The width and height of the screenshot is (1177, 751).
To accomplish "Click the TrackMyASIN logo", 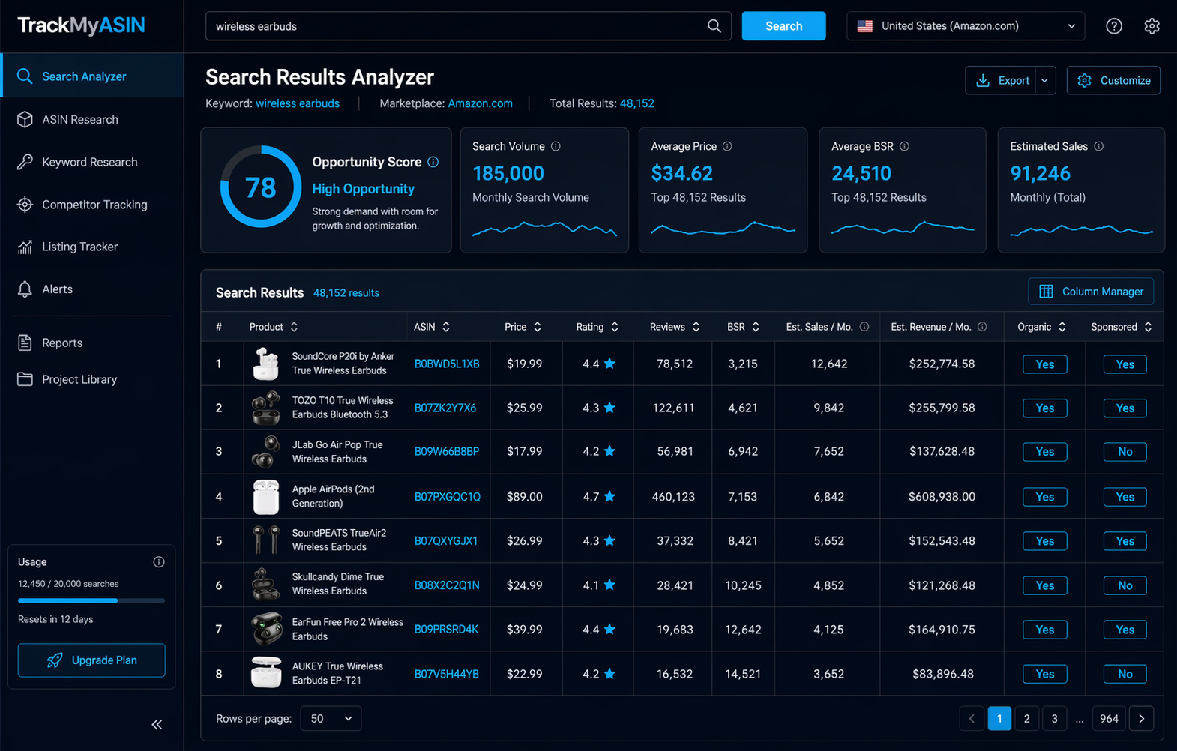I will pos(81,25).
